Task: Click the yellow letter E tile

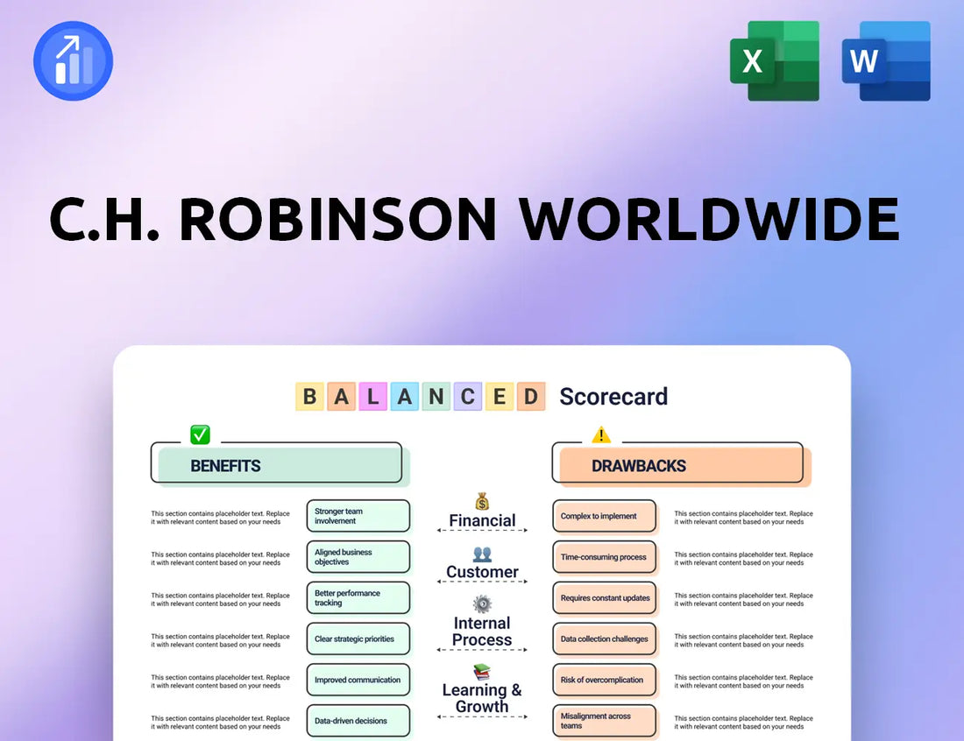Action: pyautogui.click(x=500, y=397)
